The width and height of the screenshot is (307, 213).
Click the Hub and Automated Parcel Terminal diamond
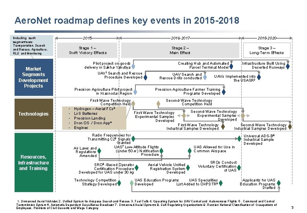pos(231,67)
